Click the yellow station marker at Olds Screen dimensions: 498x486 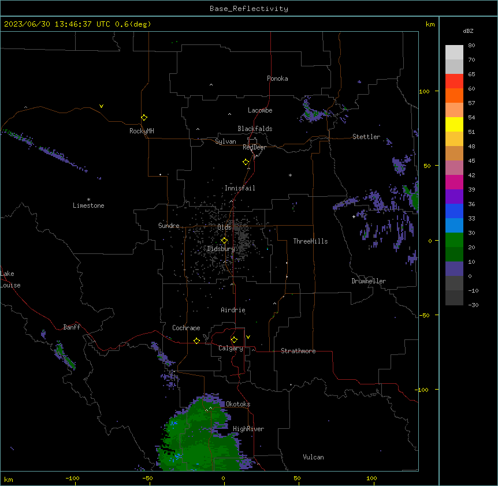point(224,241)
